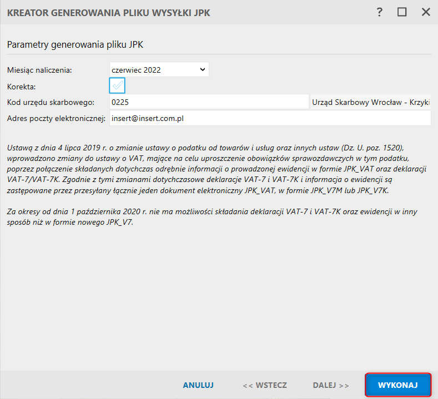Click the tax office code field 0225
This screenshot has width=438, height=399.
click(209, 102)
